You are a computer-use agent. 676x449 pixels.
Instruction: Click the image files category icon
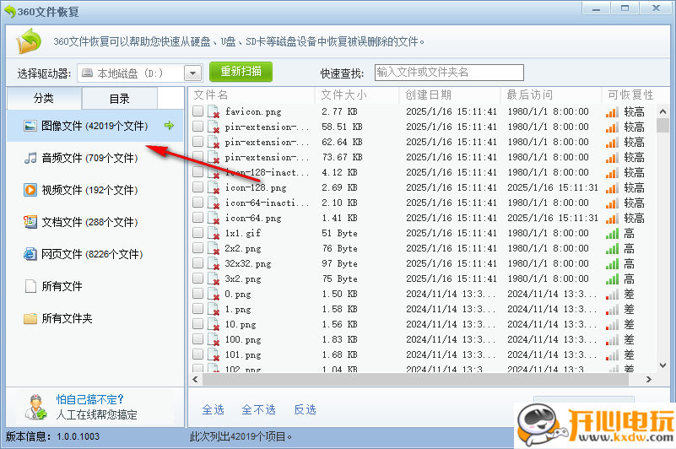click(x=30, y=126)
